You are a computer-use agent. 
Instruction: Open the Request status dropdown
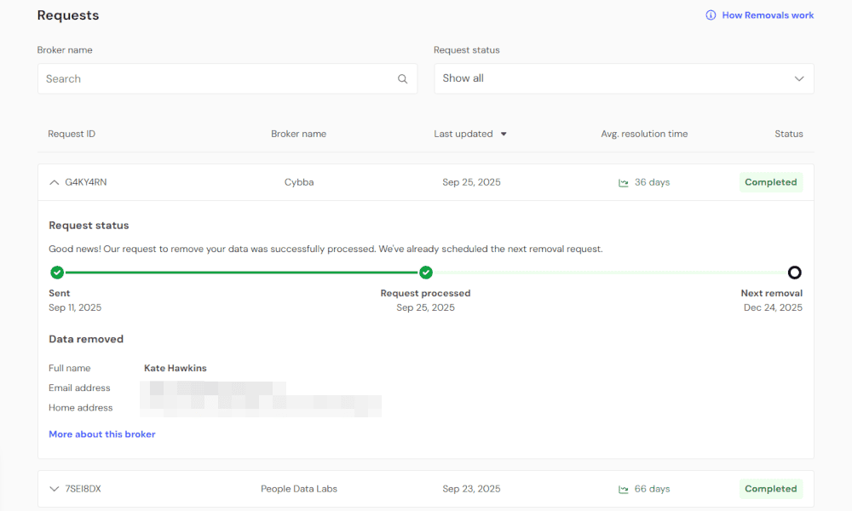(x=624, y=78)
